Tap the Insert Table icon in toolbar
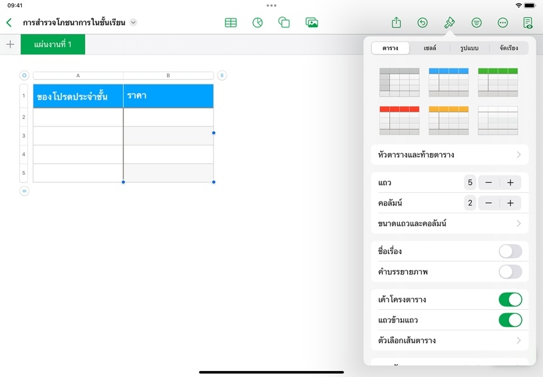This screenshot has width=543, height=377. pyautogui.click(x=231, y=23)
